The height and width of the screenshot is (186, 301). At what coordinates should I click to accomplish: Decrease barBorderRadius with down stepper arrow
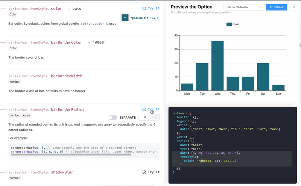click(x=156, y=119)
